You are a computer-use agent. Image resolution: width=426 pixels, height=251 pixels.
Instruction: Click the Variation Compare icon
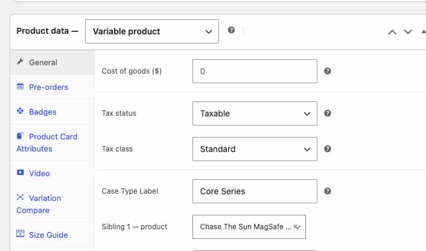pyautogui.click(x=20, y=197)
